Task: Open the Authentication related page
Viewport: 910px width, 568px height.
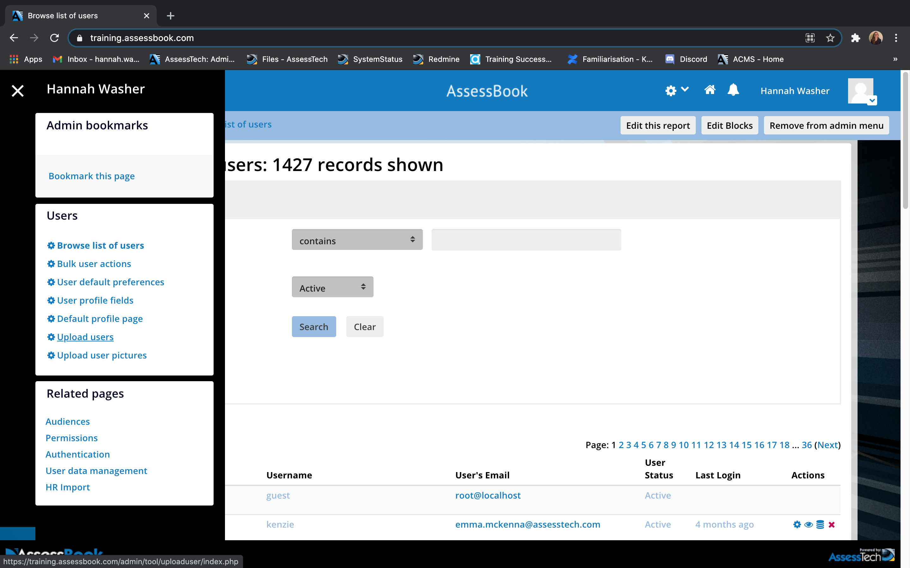Action: point(78,454)
